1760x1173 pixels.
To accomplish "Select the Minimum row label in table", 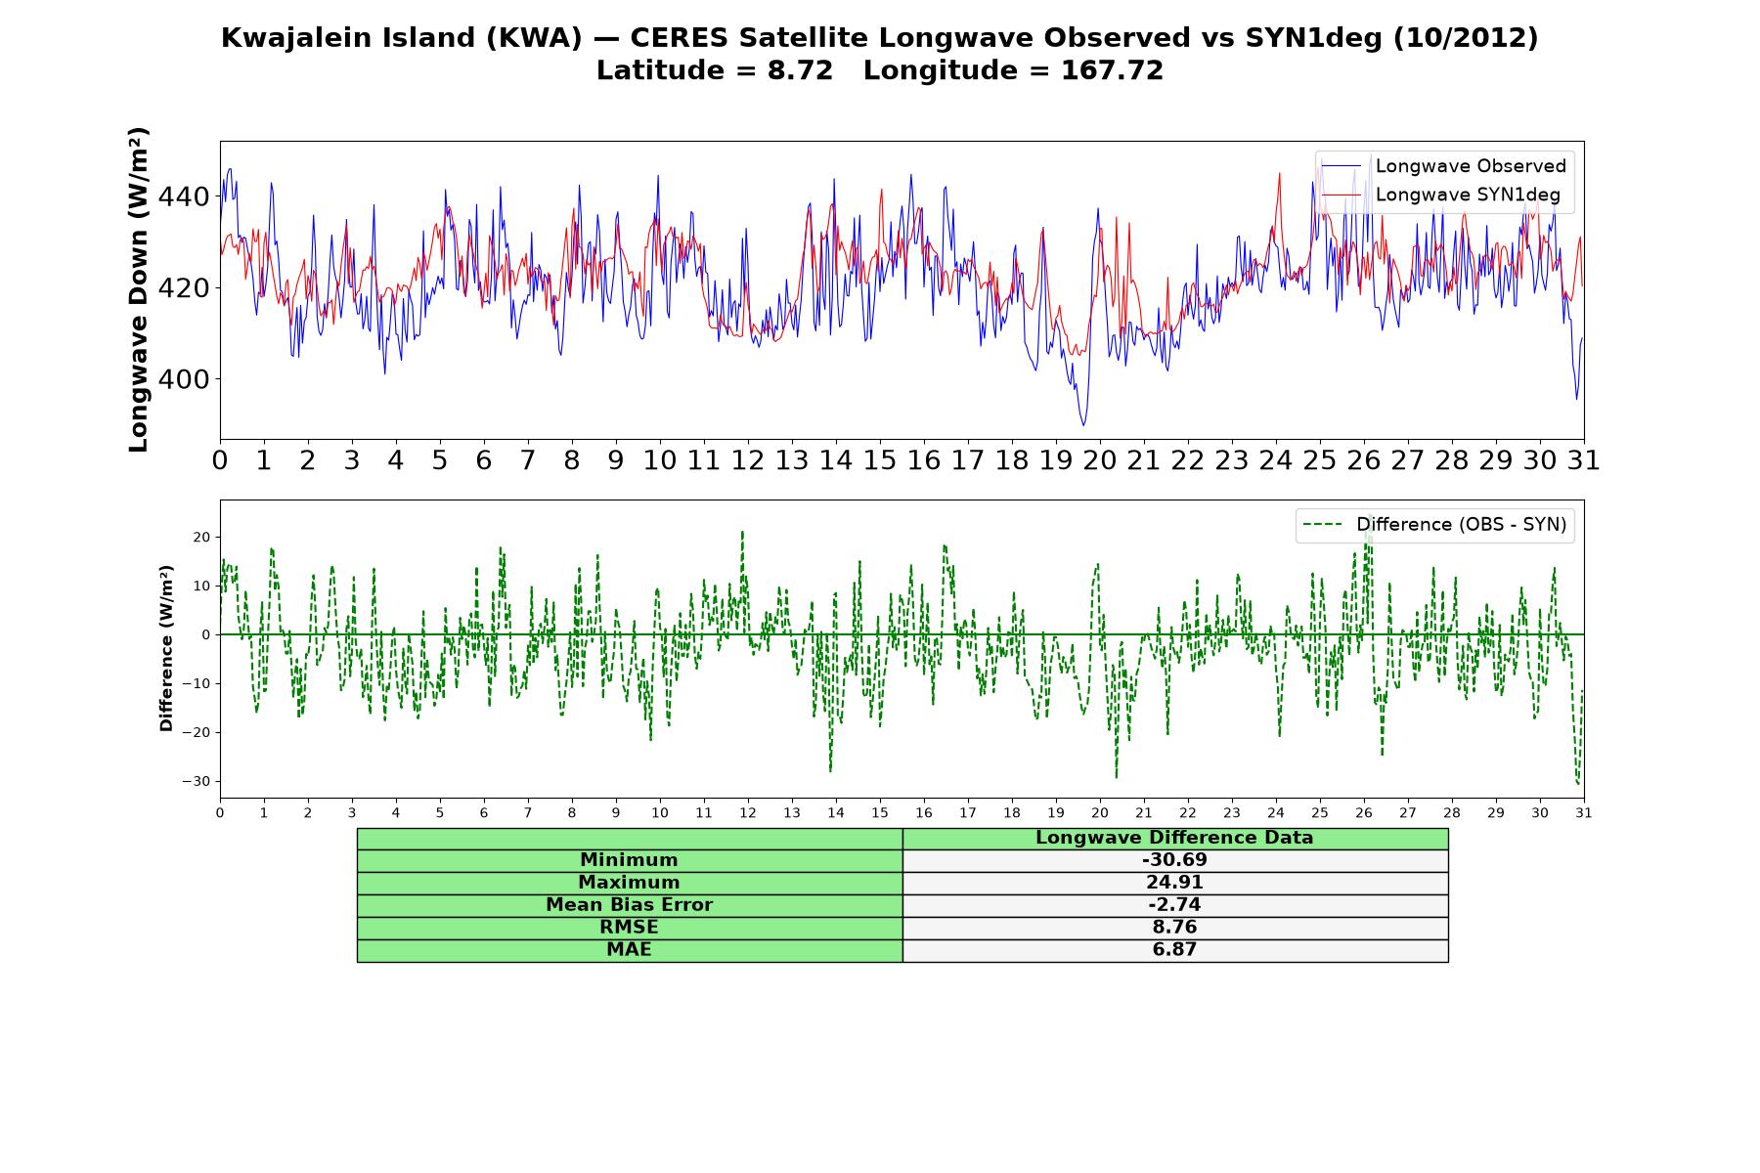I will pyautogui.click(x=629, y=860).
